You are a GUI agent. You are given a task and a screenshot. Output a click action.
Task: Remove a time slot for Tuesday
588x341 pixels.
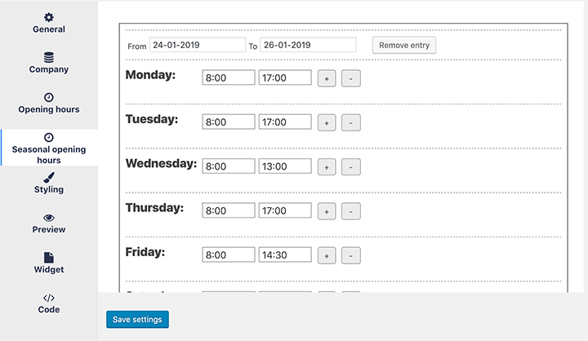click(x=351, y=122)
